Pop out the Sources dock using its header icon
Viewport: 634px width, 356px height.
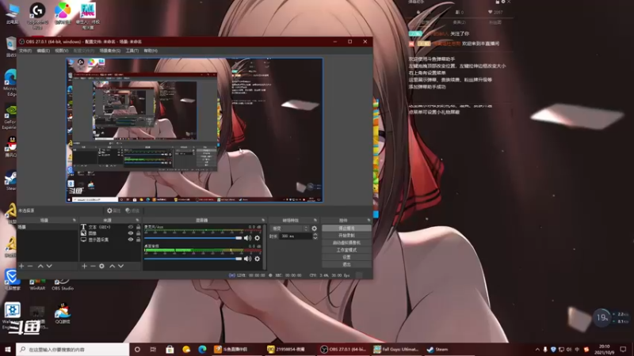(137, 221)
